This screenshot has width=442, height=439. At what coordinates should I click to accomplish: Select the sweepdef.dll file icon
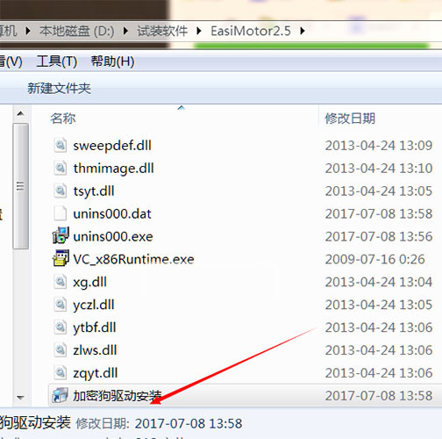[x=61, y=146]
